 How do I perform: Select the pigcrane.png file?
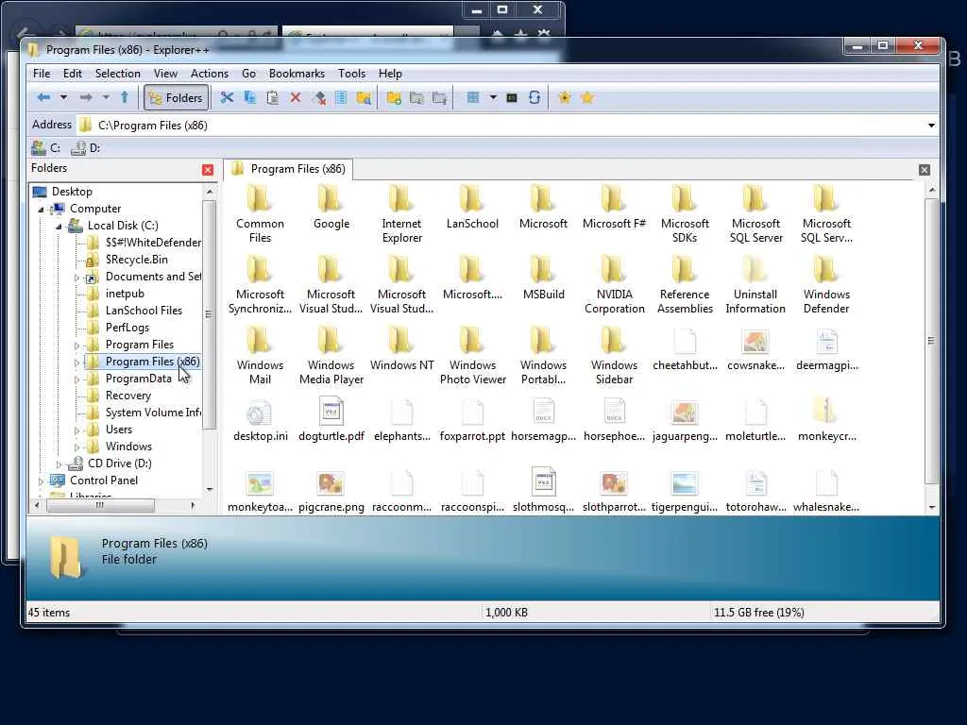(331, 491)
